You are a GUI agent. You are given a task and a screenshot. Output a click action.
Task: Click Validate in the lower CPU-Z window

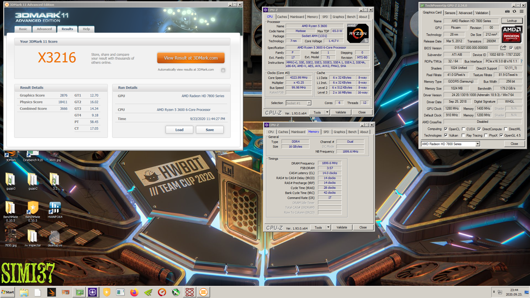coord(342,227)
